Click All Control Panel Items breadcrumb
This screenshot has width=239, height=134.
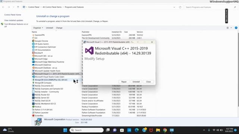pyautogui.click(x=52, y=7)
